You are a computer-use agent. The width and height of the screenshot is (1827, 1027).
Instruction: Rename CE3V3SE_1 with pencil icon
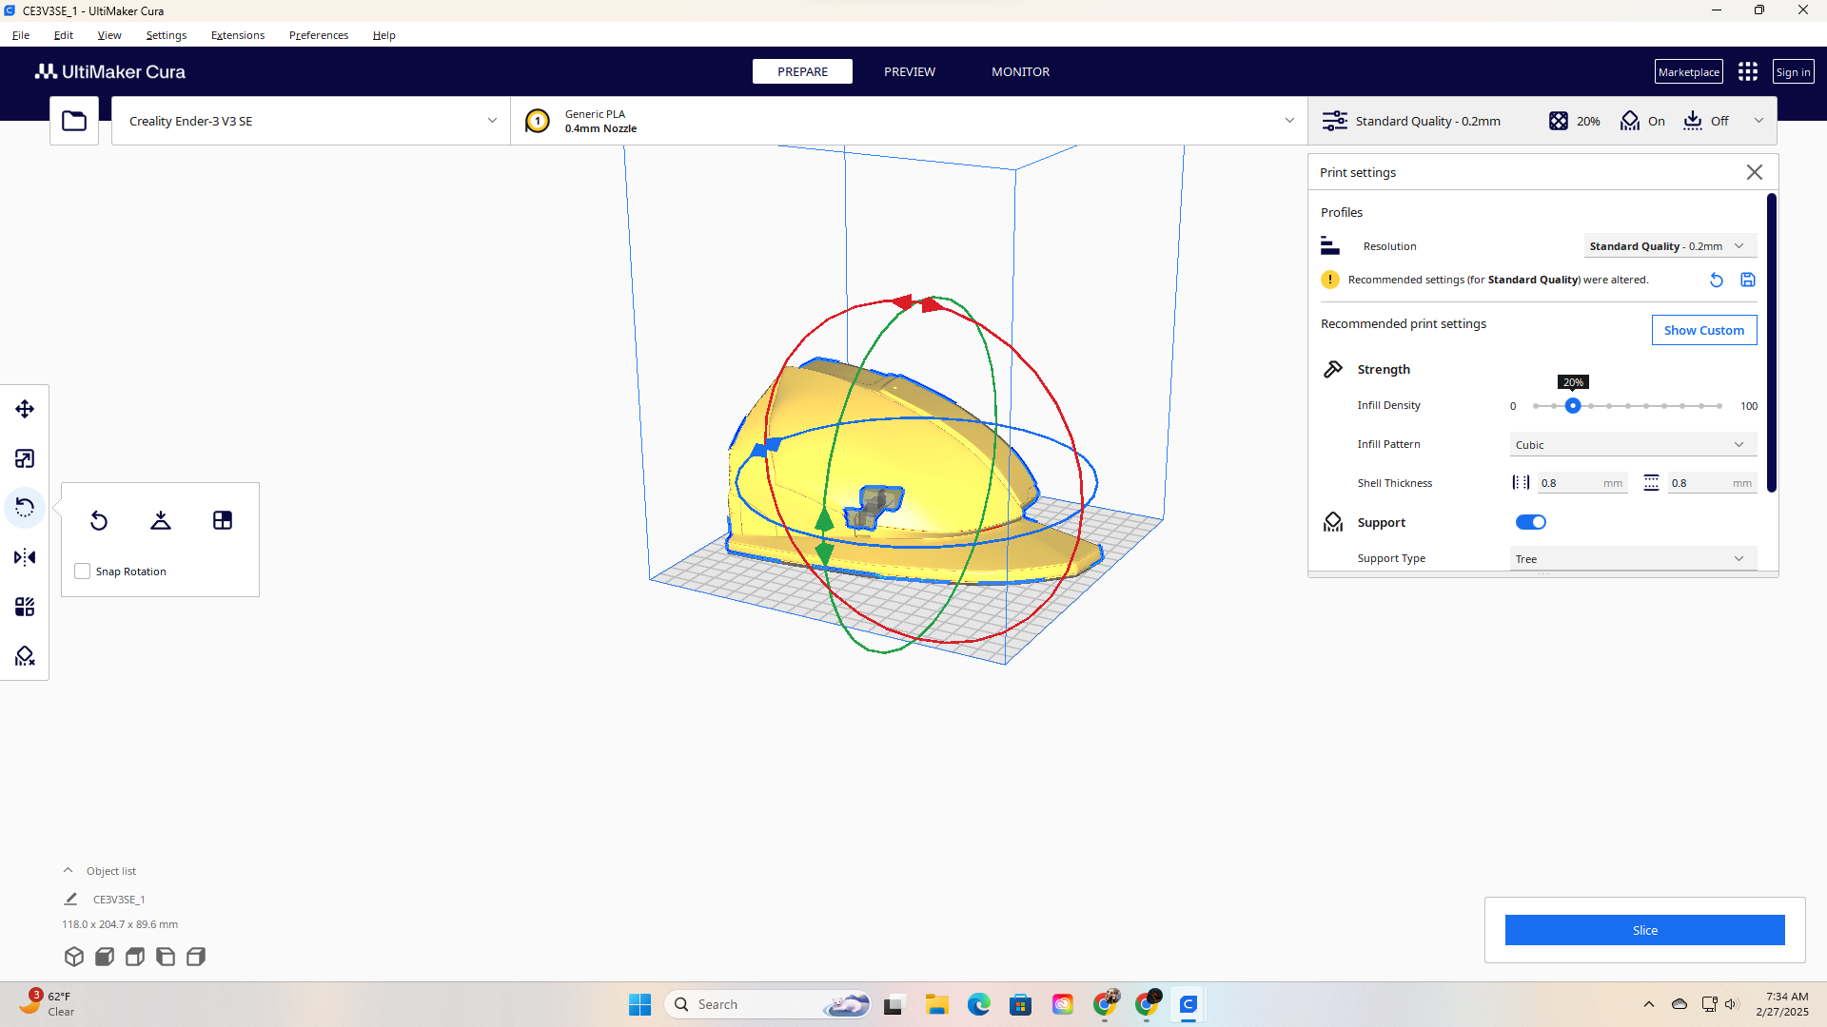coord(70,899)
